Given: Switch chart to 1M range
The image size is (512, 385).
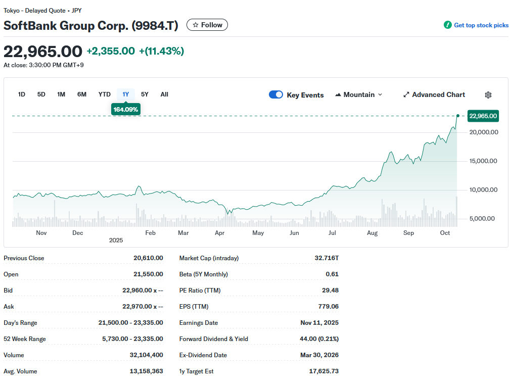Looking at the screenshot, I should tap(61, 94).
